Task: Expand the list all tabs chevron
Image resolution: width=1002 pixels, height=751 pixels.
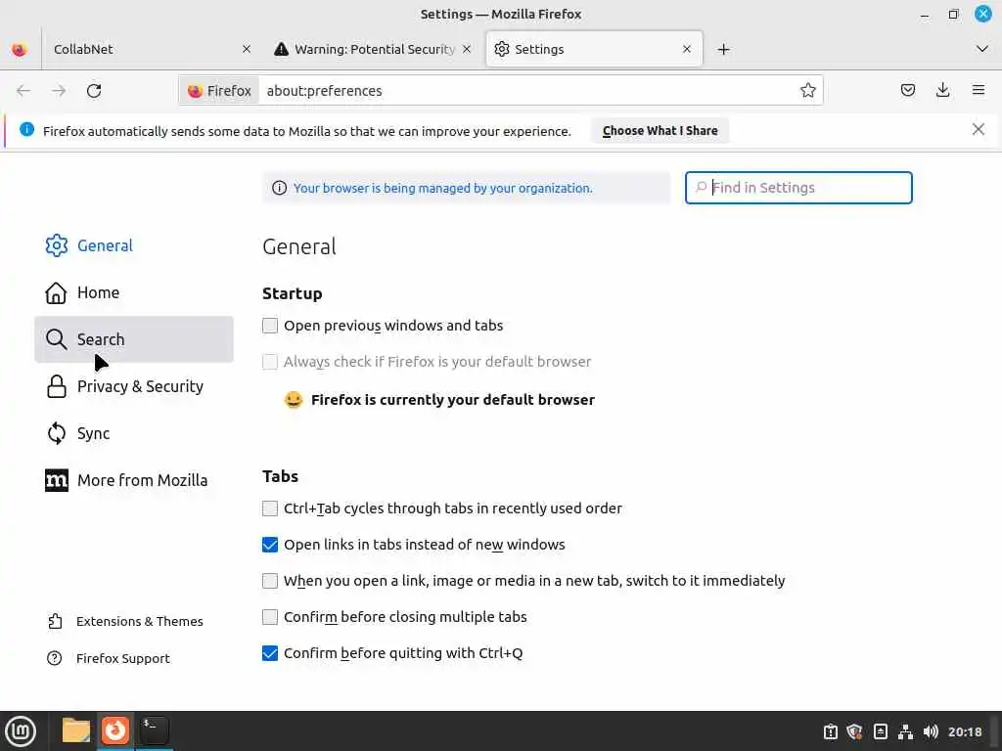Action: pos(982,49)
